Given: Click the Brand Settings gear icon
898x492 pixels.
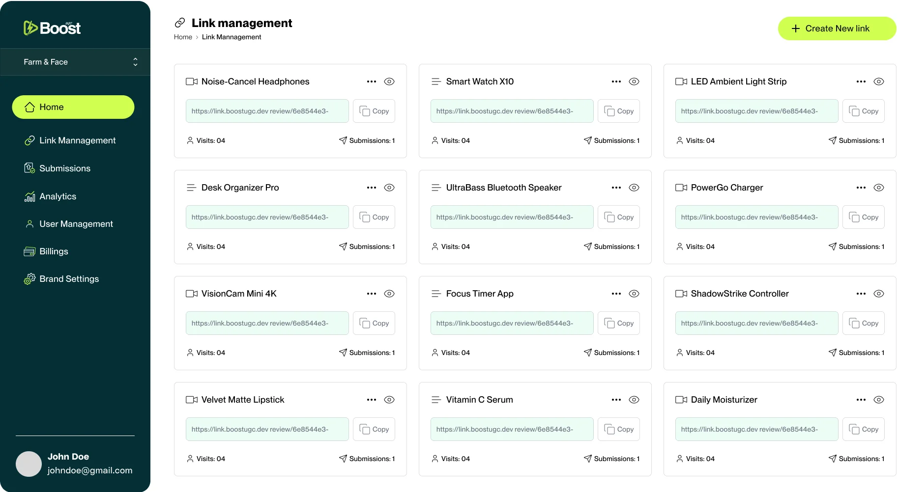Looking at the screenshot, I should [29, 279].
